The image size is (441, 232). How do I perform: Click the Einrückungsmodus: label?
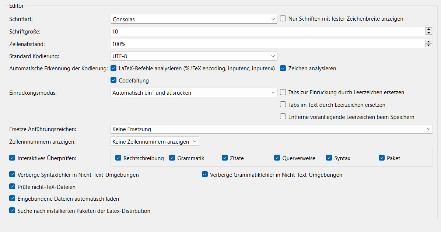33,93
